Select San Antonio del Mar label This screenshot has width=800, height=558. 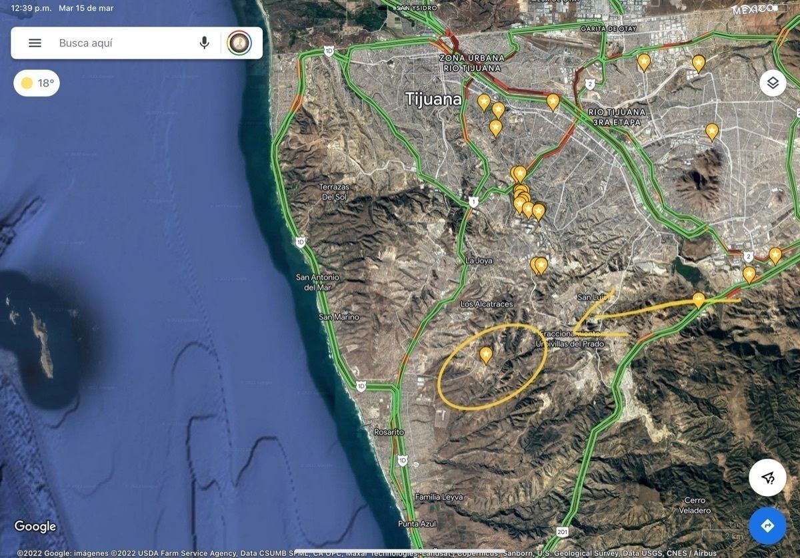317,282
